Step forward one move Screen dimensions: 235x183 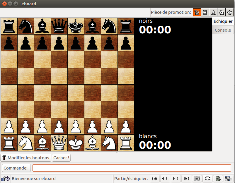coord(176,179)
